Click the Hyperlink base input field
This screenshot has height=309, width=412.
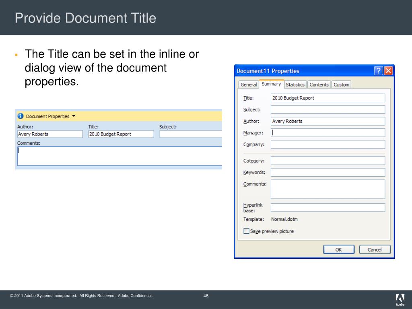point(328,208)
